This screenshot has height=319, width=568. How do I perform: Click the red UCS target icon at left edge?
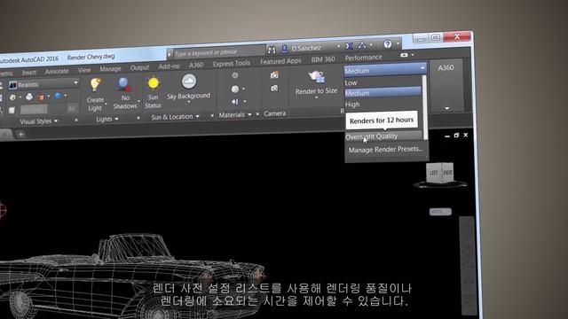[x=2, y=210]
